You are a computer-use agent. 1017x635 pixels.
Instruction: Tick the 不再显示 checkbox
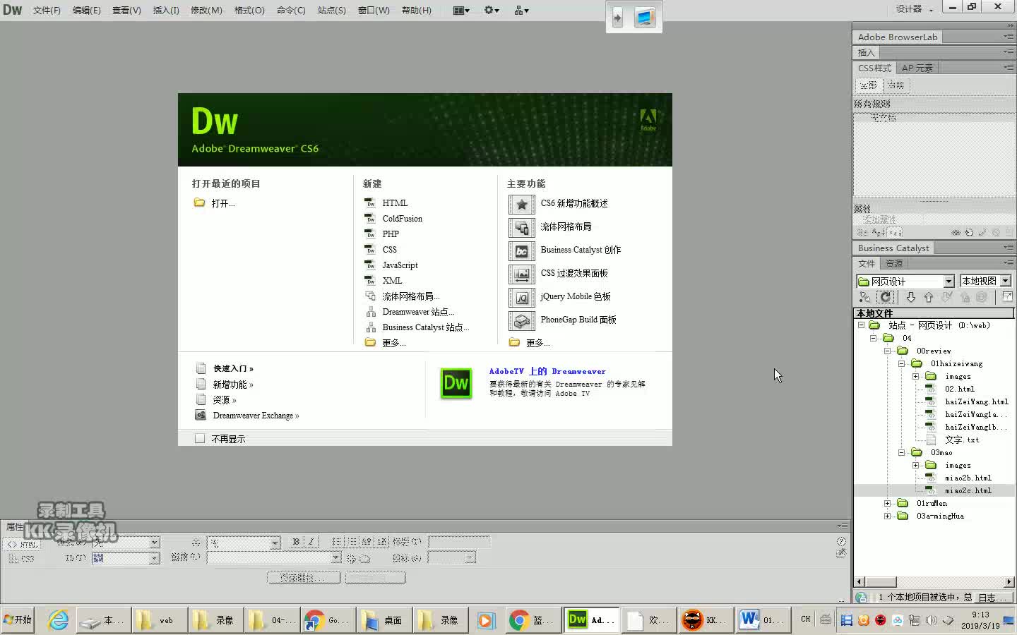pos(200,439)
